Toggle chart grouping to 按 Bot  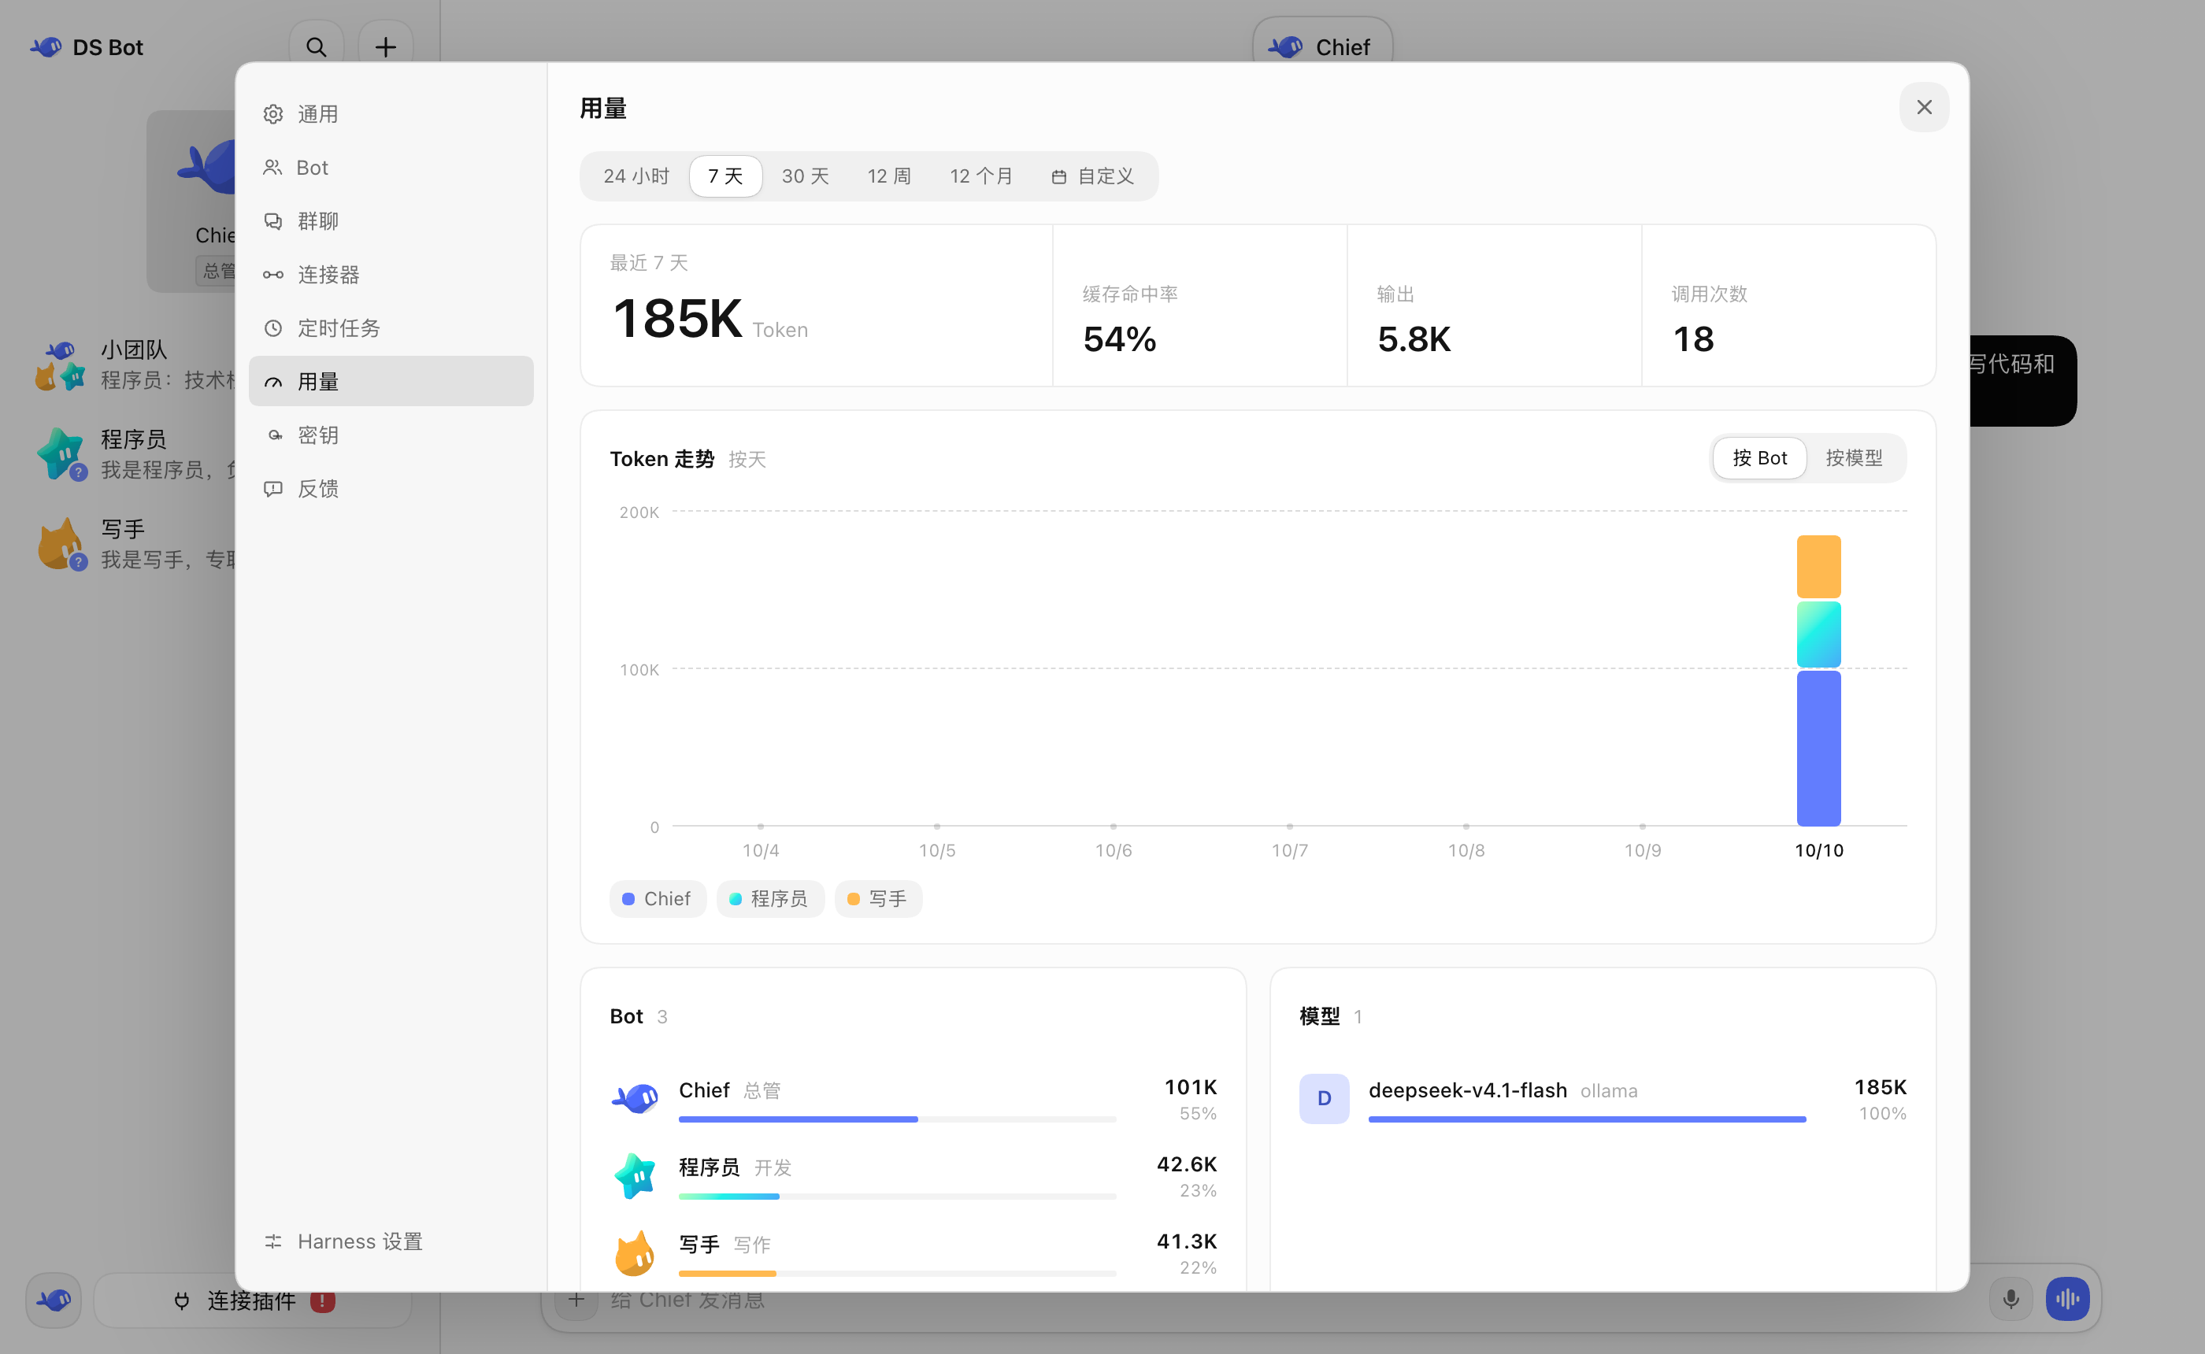click(x=1759, y=458)
